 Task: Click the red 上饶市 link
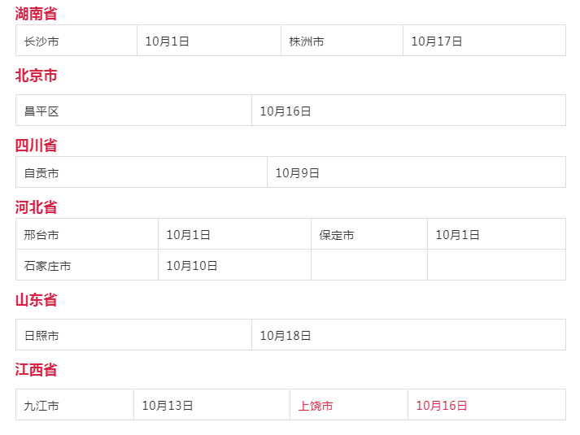click(316, 406)
